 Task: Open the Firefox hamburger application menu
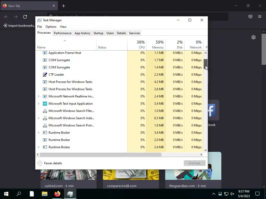260,17
